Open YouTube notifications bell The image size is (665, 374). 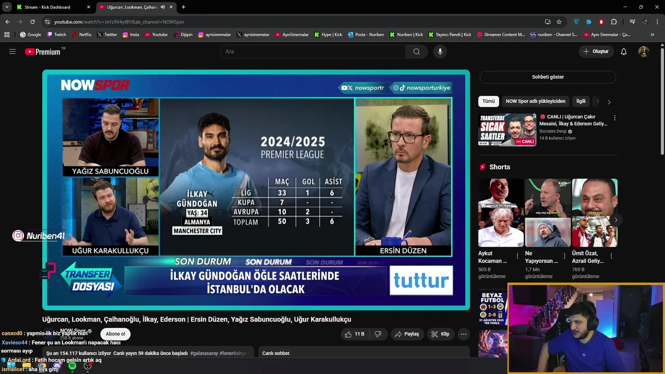[624, 51]
